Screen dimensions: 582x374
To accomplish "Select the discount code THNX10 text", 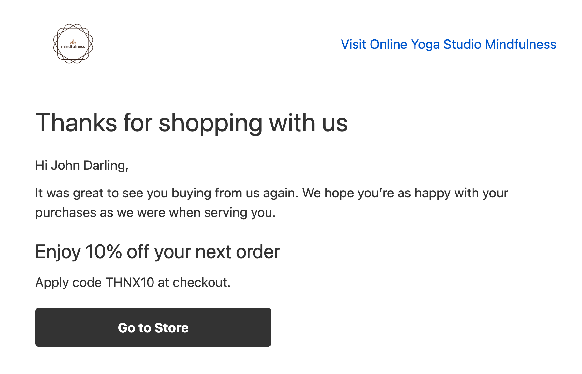I will coord(130,282).
